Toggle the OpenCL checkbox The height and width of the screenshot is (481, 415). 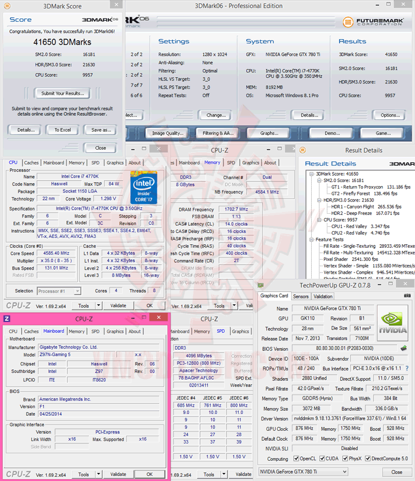(296, 459)
